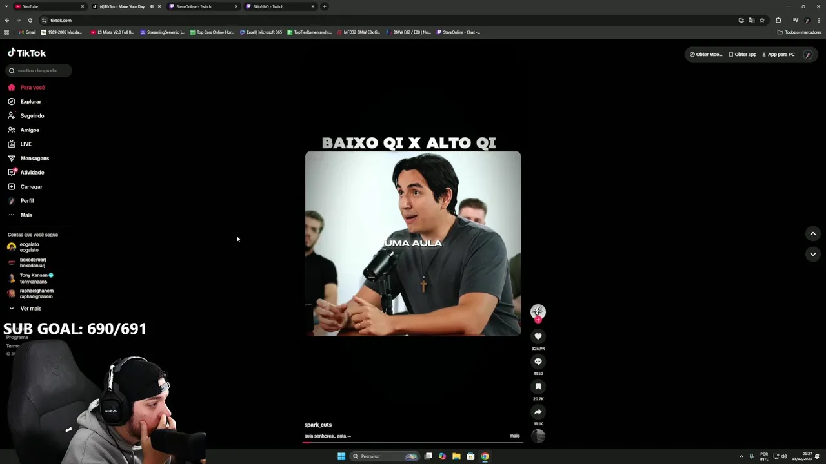The image size is (826, 464).
Task: Open the tab search dropdown
Action: [x=6, y=6]
